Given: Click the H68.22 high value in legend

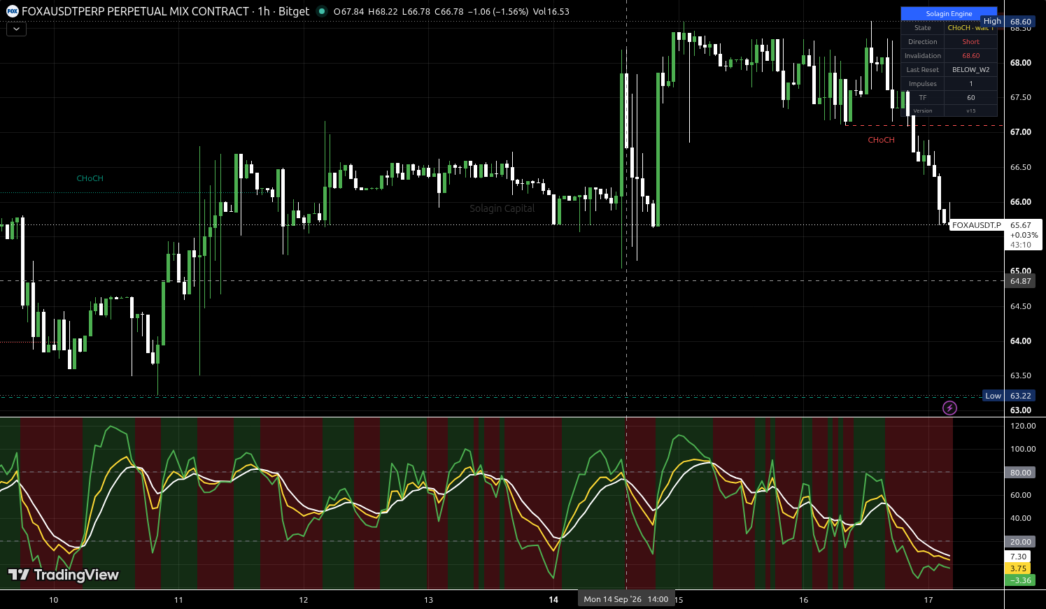Looking at the screenshot, I should [x=383, y=11].
